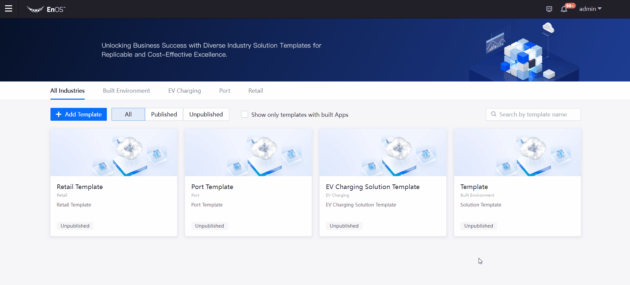Filter templates by Unpublished
The width and height of the screenshot is (630, 285).
click(206, 114)
